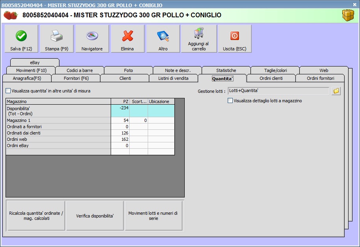
Task: Close the window with the title bar X
Action: [x=355, y=4]
